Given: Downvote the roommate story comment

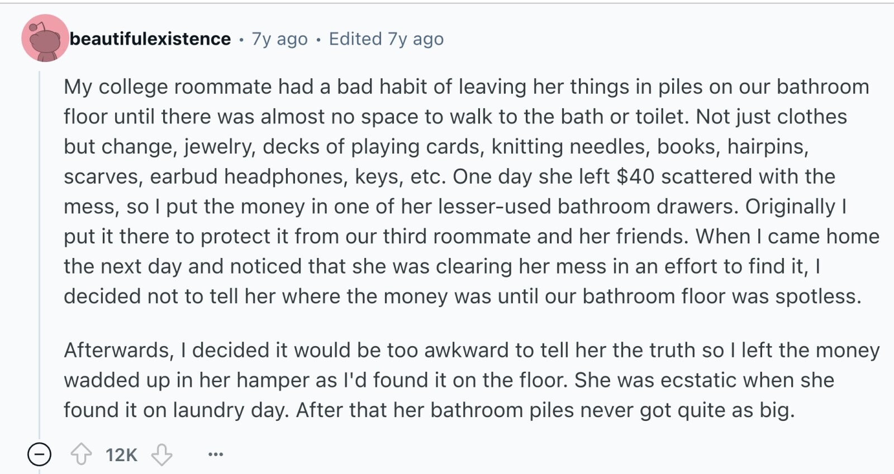Looking at the screenshot, I should click(162, 454).
